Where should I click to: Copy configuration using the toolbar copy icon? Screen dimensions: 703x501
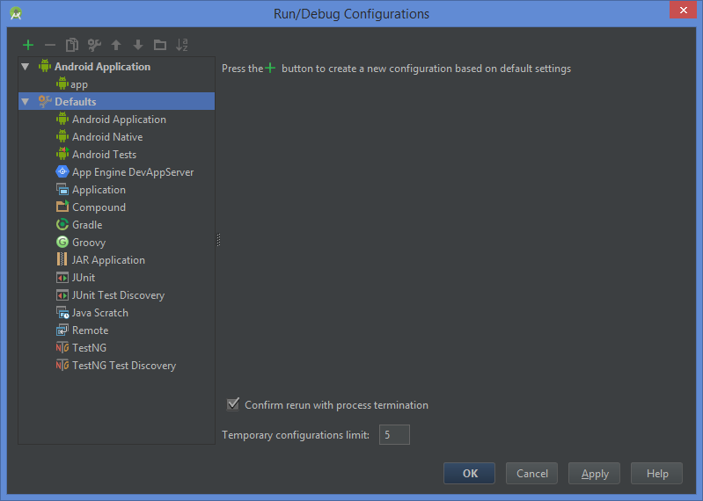coord(72,45)
